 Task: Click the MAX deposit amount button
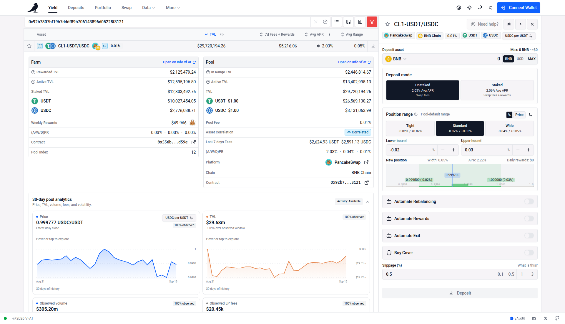(531, 59)
